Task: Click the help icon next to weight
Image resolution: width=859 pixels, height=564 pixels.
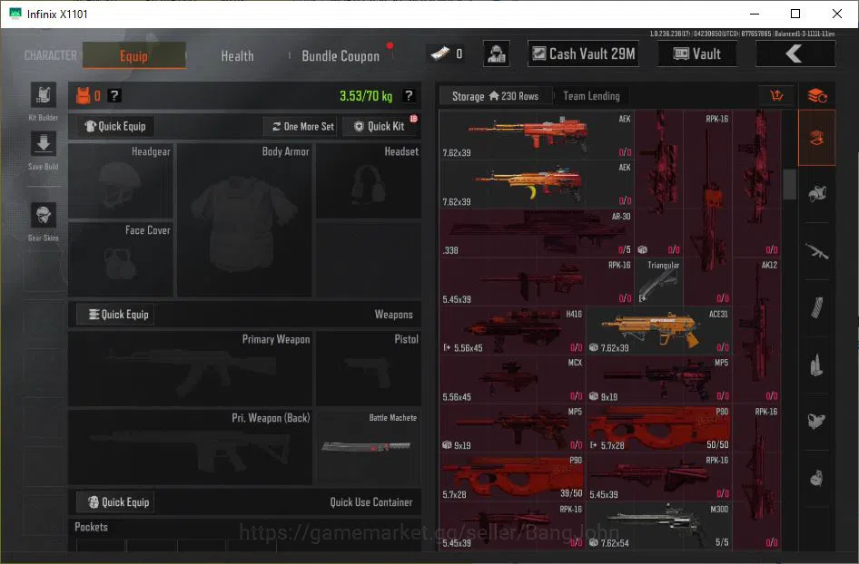Action: (x=408, y=96)
